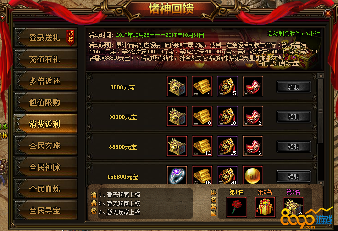Select the purple gem ring reward icon

point(177,175)
